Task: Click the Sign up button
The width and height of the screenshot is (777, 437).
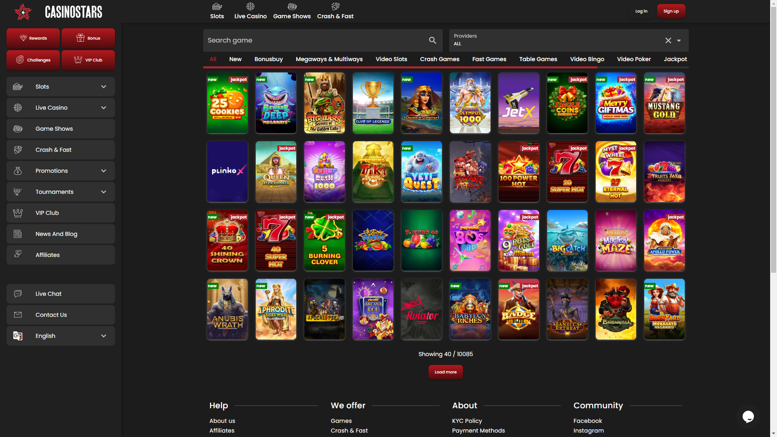Action: pos(671,11)
